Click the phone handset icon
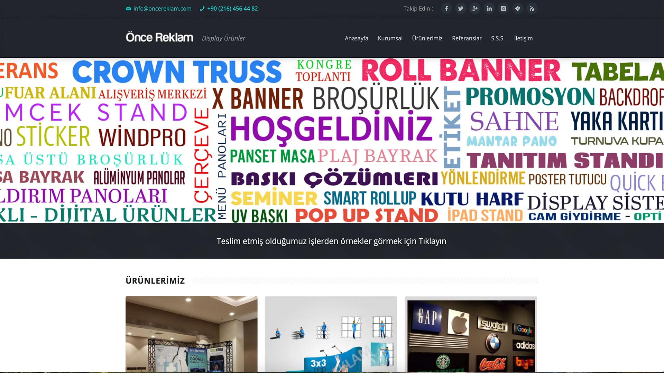The width and height of the screenshot is (664, 373). coord(202,9)
